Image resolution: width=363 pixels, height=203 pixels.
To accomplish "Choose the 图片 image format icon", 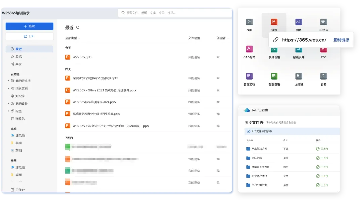I will 299,22.
